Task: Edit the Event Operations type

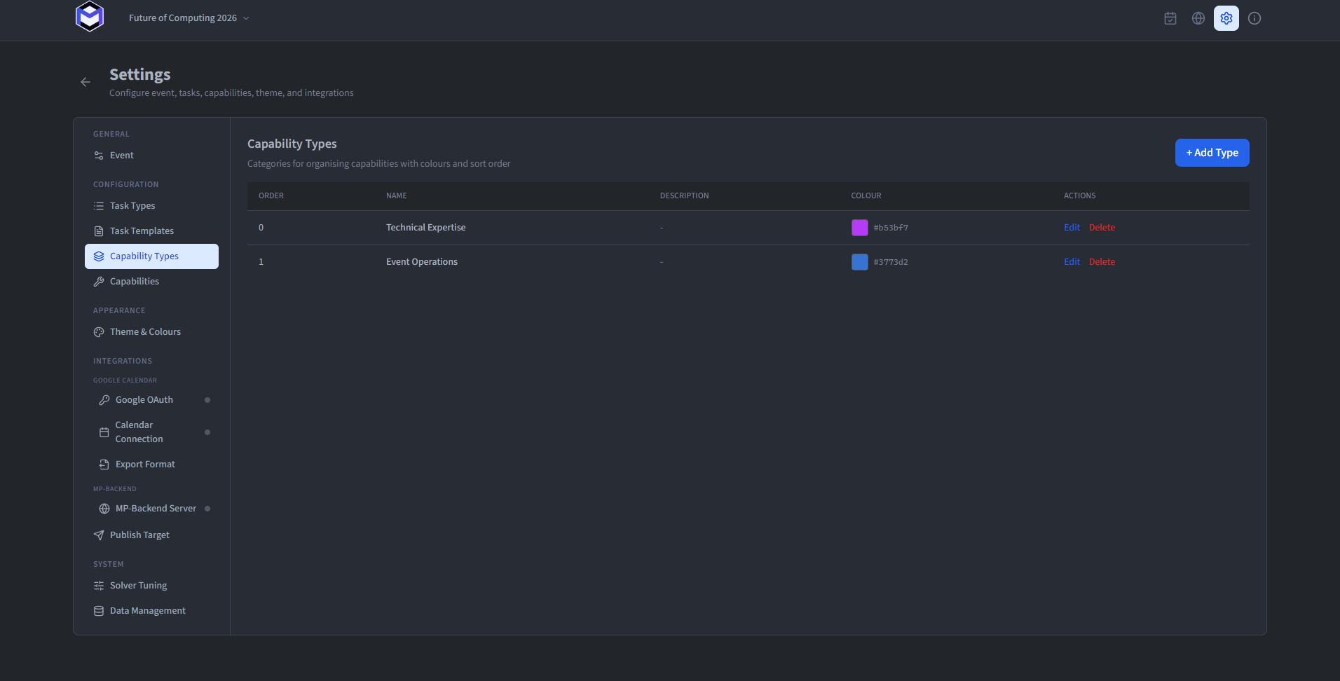Action: pos(1072,262)
